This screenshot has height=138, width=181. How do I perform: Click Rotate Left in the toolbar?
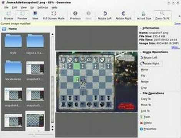click(x=105, y=16)
